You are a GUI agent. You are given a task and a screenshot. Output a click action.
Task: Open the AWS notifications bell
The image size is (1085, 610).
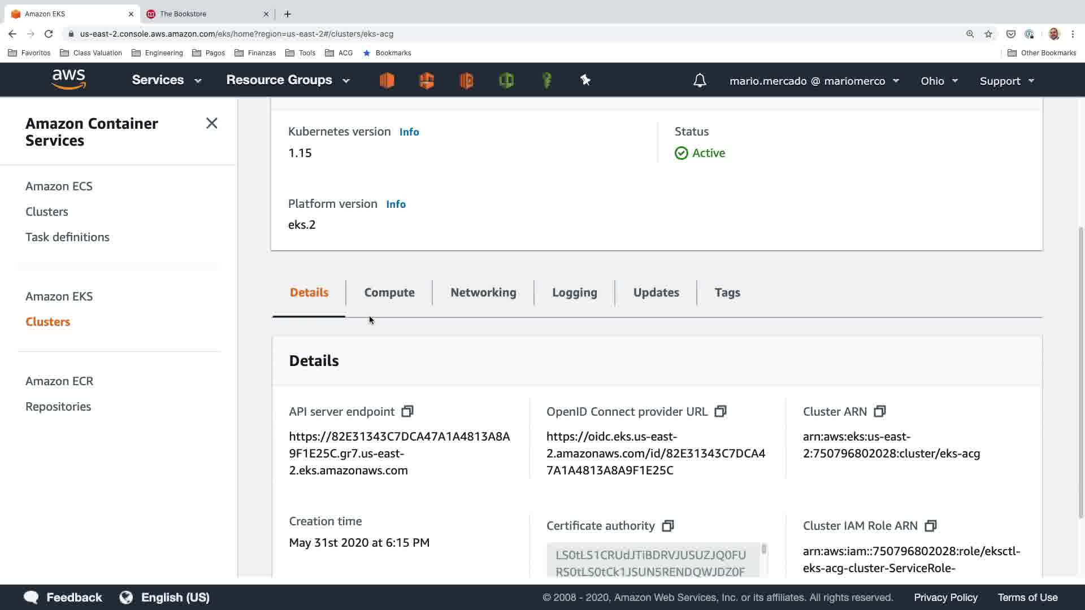point(700,81)
